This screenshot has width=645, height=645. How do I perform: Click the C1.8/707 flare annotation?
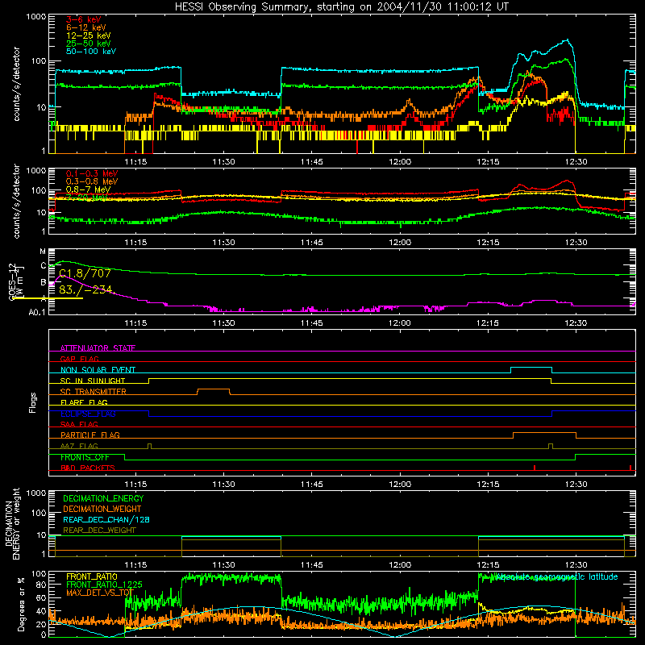point(85,273)
